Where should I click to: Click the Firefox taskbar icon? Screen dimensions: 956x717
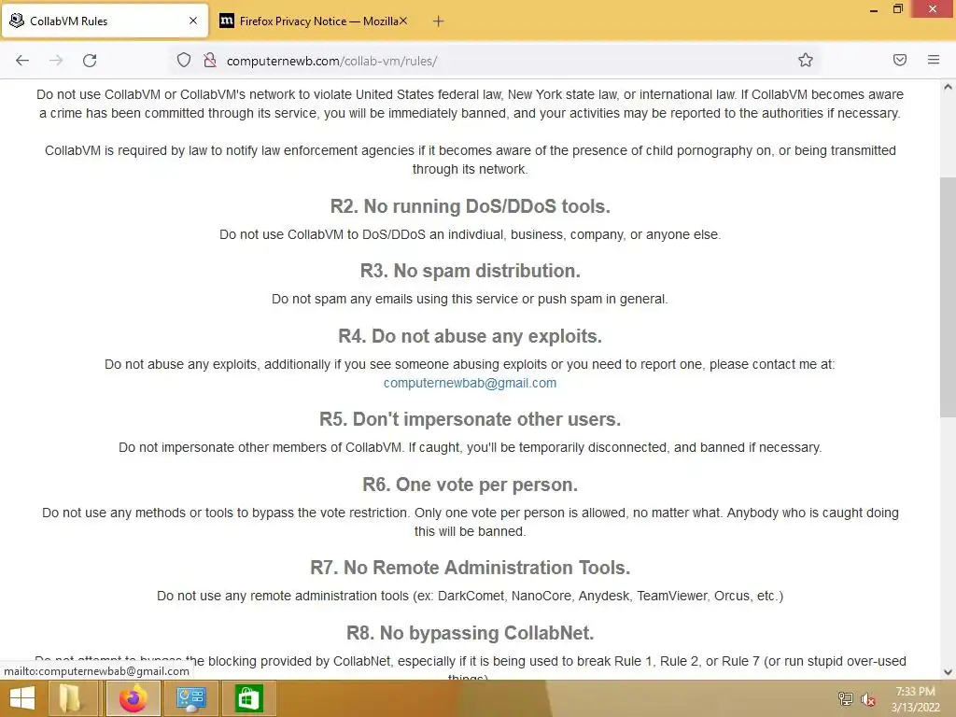pyautogui.click(x=133, y=698)
